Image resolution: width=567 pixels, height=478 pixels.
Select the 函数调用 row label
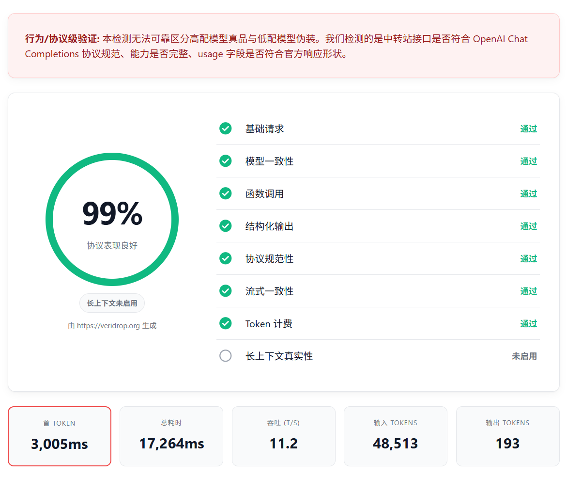[x=264, y=194]
